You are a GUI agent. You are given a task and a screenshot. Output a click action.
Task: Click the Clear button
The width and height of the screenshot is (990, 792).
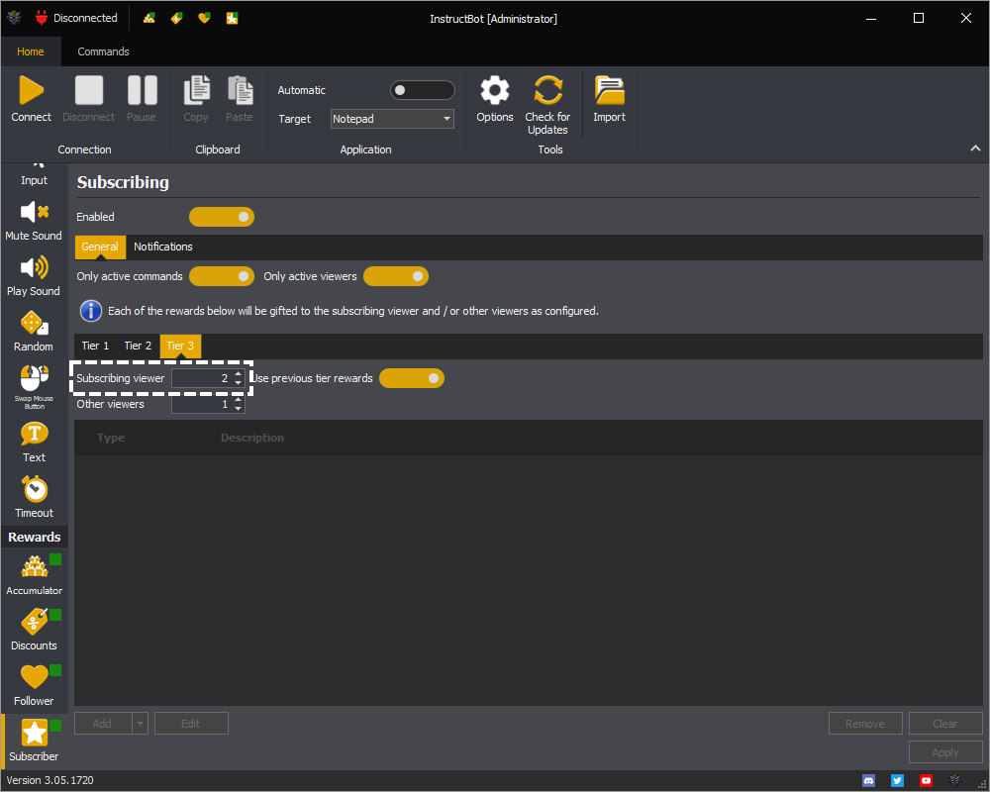click(945, 724)
